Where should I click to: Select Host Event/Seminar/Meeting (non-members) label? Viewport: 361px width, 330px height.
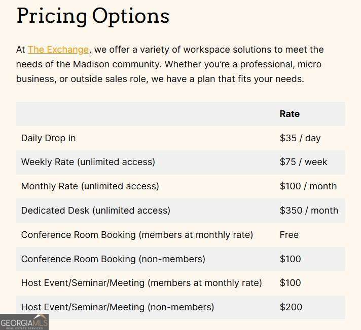tap(118, 307)
